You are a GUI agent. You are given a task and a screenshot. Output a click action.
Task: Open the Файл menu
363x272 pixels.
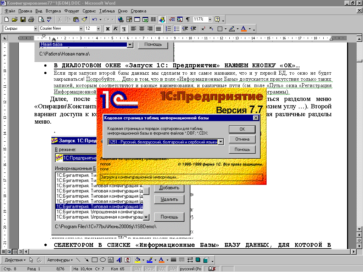click(10, 11)
